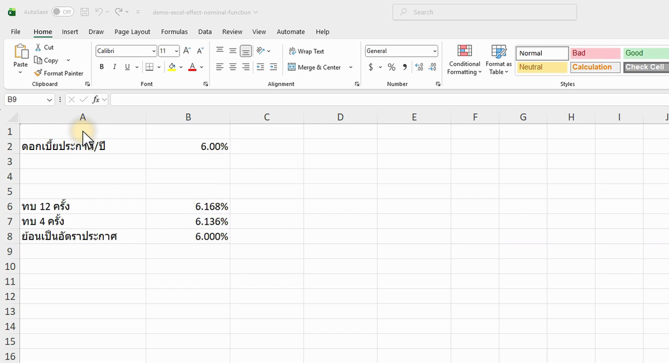Click the Cut scissors icon

coord(38,47)
